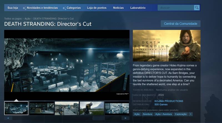Click the Ação breadcrumb link
Screen dimensions: 222x123
[x=27, y=19]
